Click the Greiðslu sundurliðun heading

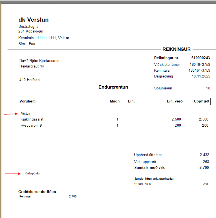pyautogui.click(x=37, y=192)
